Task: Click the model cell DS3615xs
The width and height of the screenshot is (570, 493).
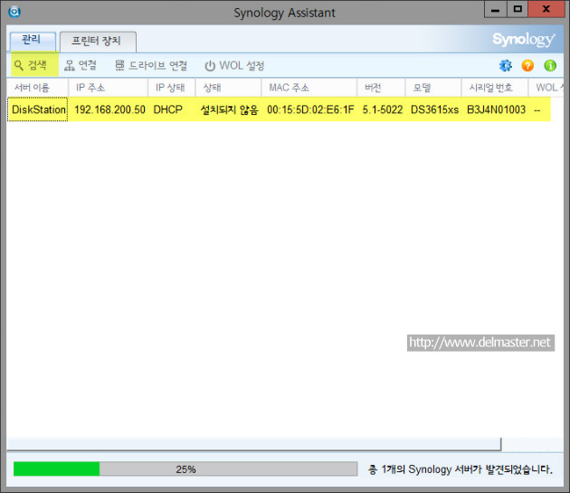Action: 435,109
